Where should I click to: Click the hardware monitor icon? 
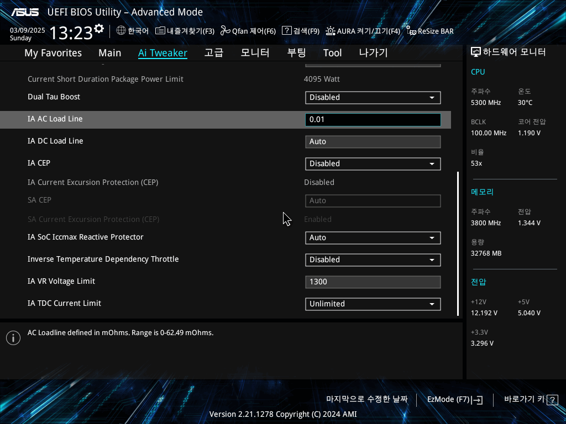pos(476,52)
